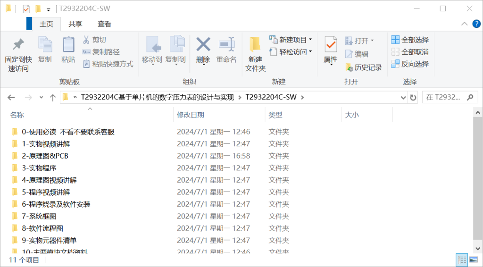Click the scrollbar up arrow

pyautogui.click(x=478, y=113)
